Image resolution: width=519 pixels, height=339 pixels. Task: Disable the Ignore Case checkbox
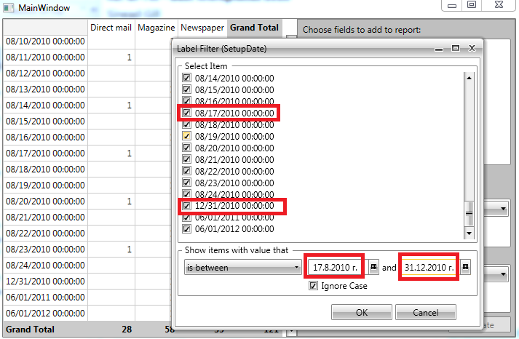313,285
